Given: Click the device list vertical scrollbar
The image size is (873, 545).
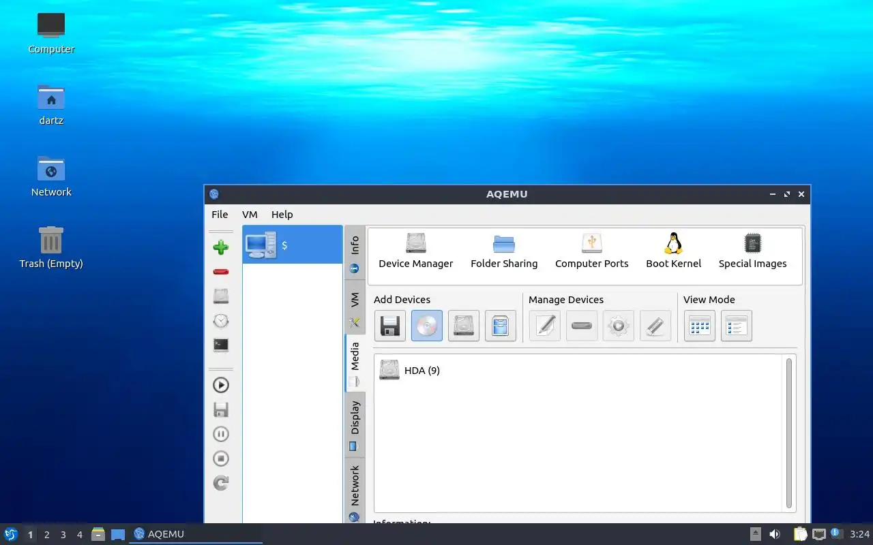Looking at the screenshot, I should [x=789, y=433].
